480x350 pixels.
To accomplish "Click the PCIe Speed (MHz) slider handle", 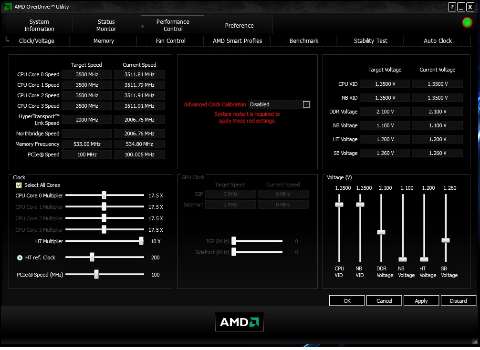I will click(96, 275).
